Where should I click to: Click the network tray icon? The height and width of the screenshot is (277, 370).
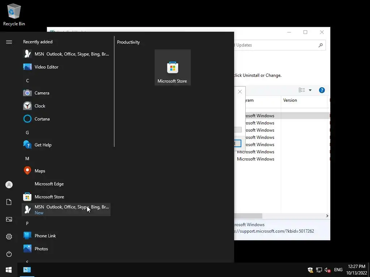coord(319,270)
